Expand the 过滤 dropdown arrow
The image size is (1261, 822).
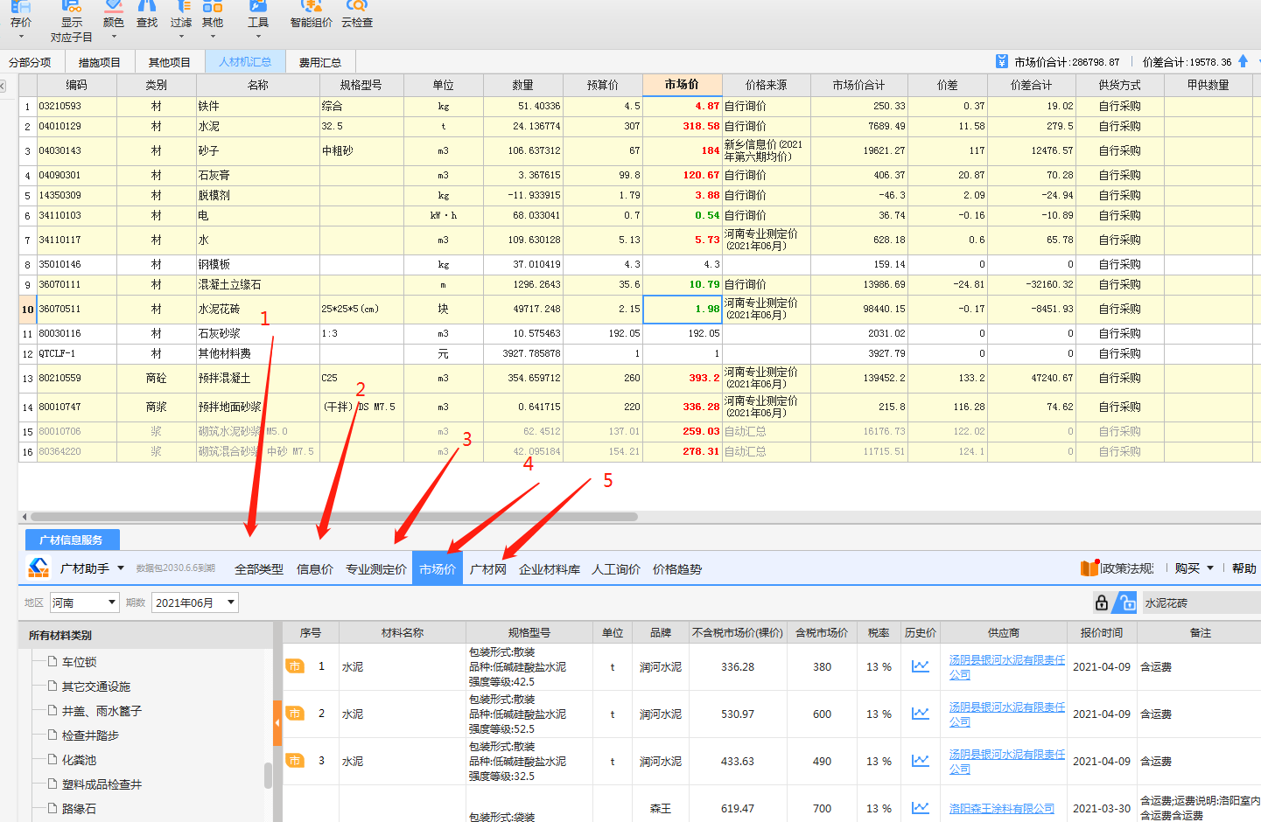181,37
